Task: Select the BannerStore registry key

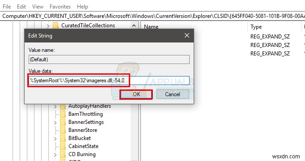Action: [x=83, y=130]
